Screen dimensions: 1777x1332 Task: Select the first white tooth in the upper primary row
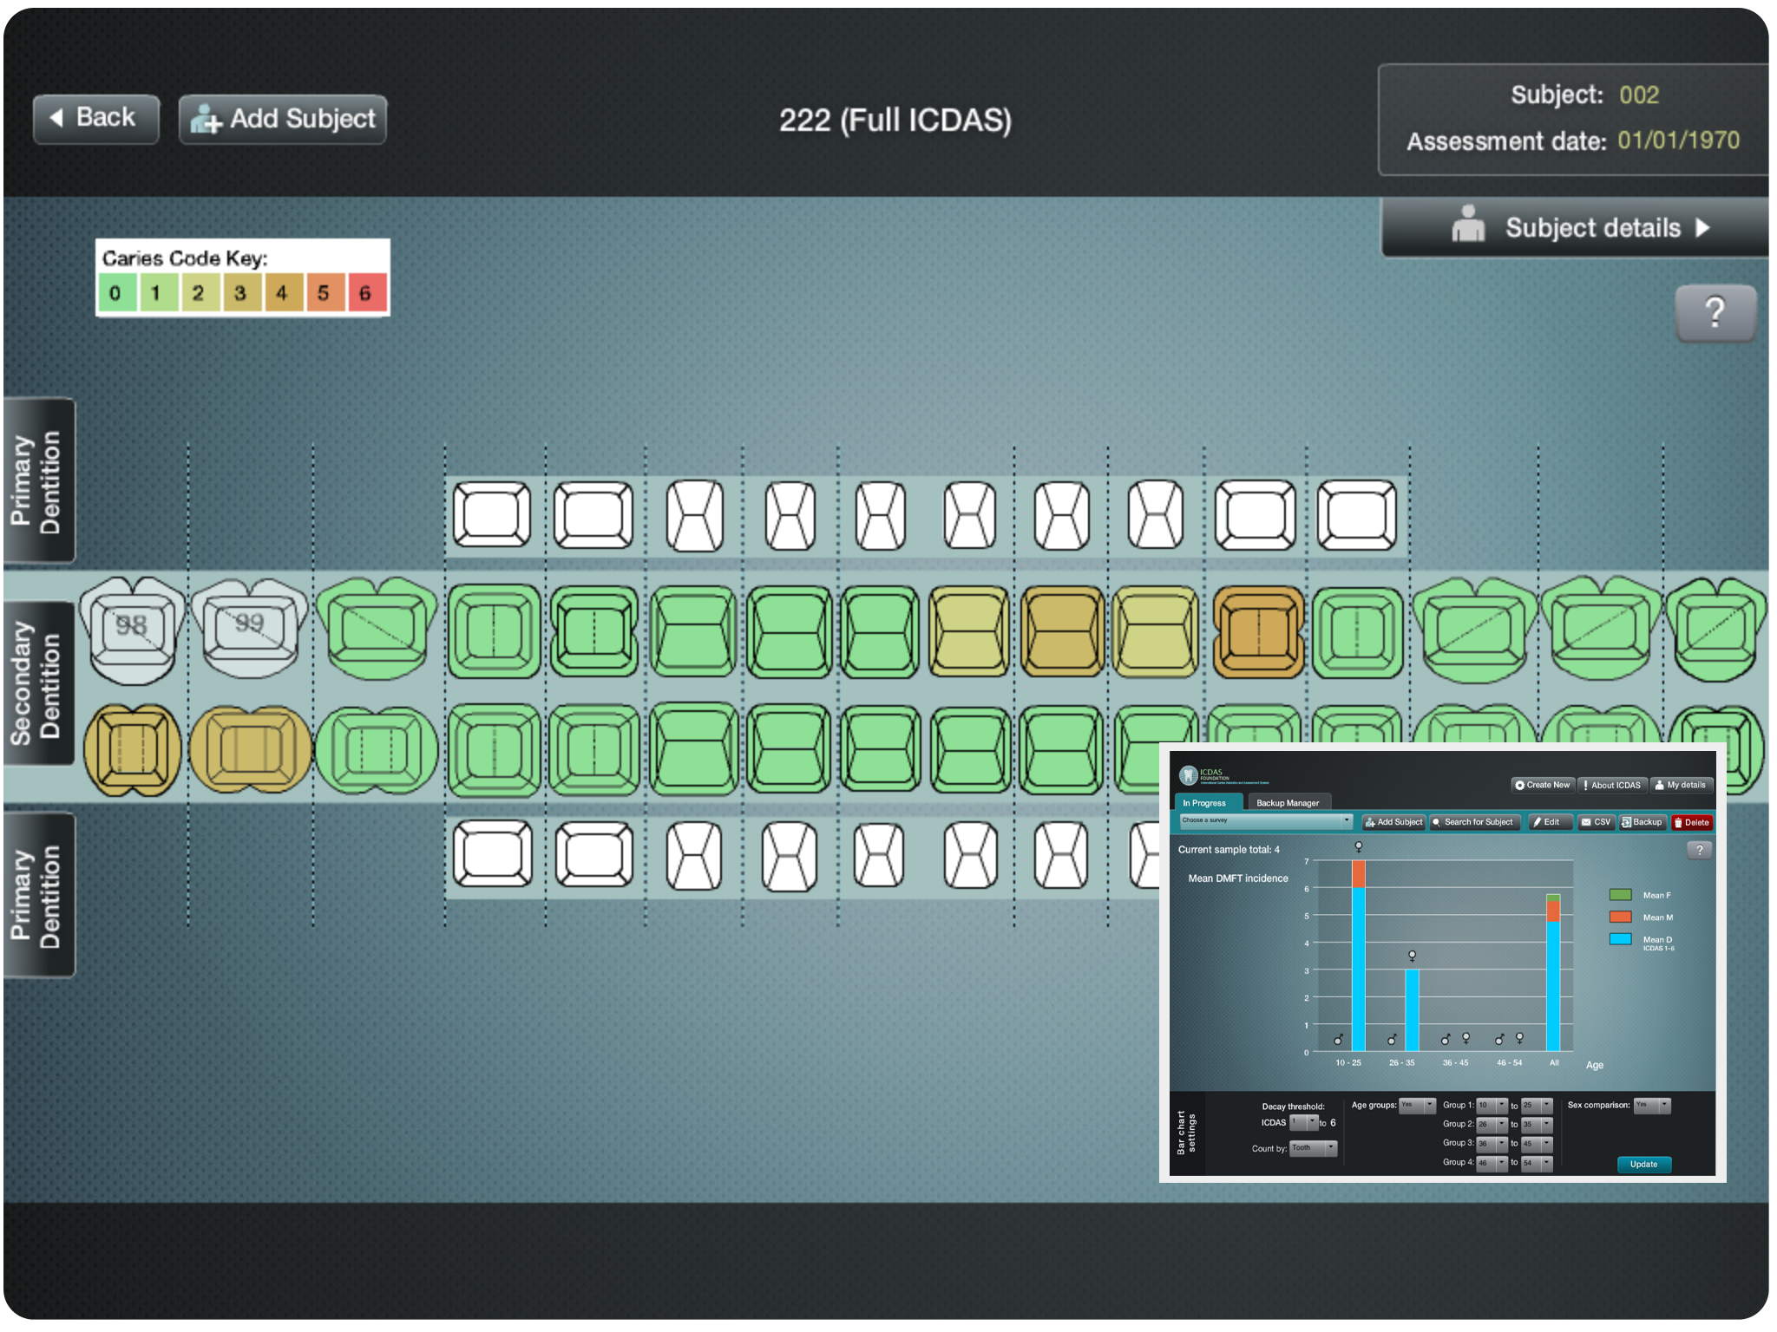pyautogui.click(x=492, y=515)
